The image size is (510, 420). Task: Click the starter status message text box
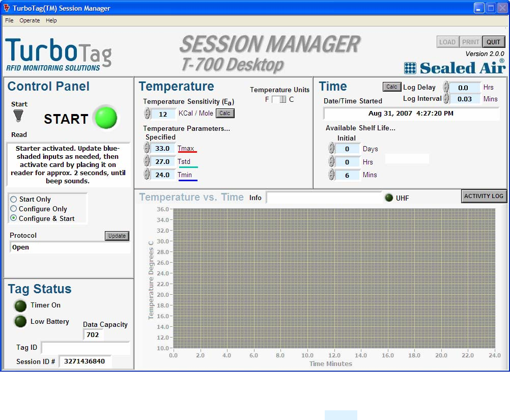pos(68,164)
